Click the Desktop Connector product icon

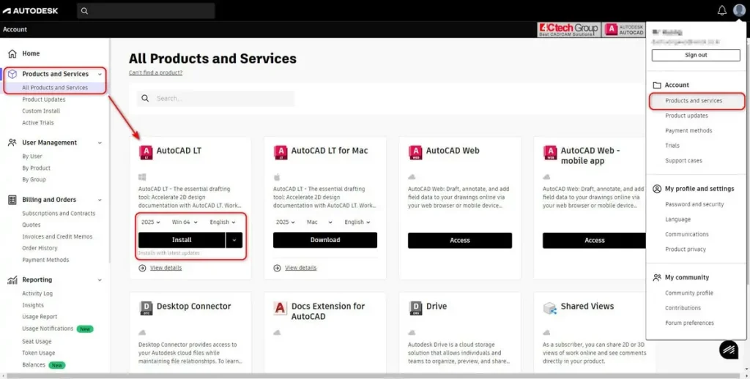coord(146,308)
